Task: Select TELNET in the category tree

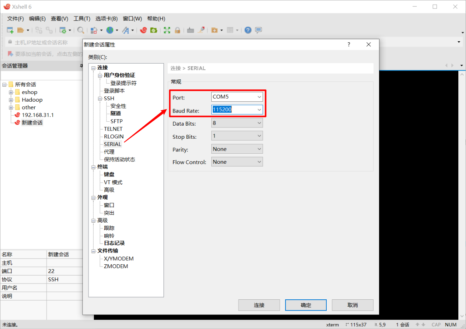Action: pyautogui.click(x=113, y=129)
